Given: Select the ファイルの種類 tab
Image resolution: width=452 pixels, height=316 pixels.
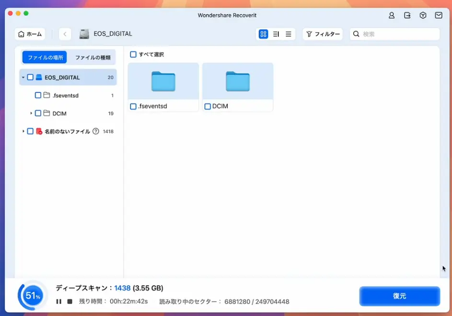Looking at the screenshot, I should point(93,58).
